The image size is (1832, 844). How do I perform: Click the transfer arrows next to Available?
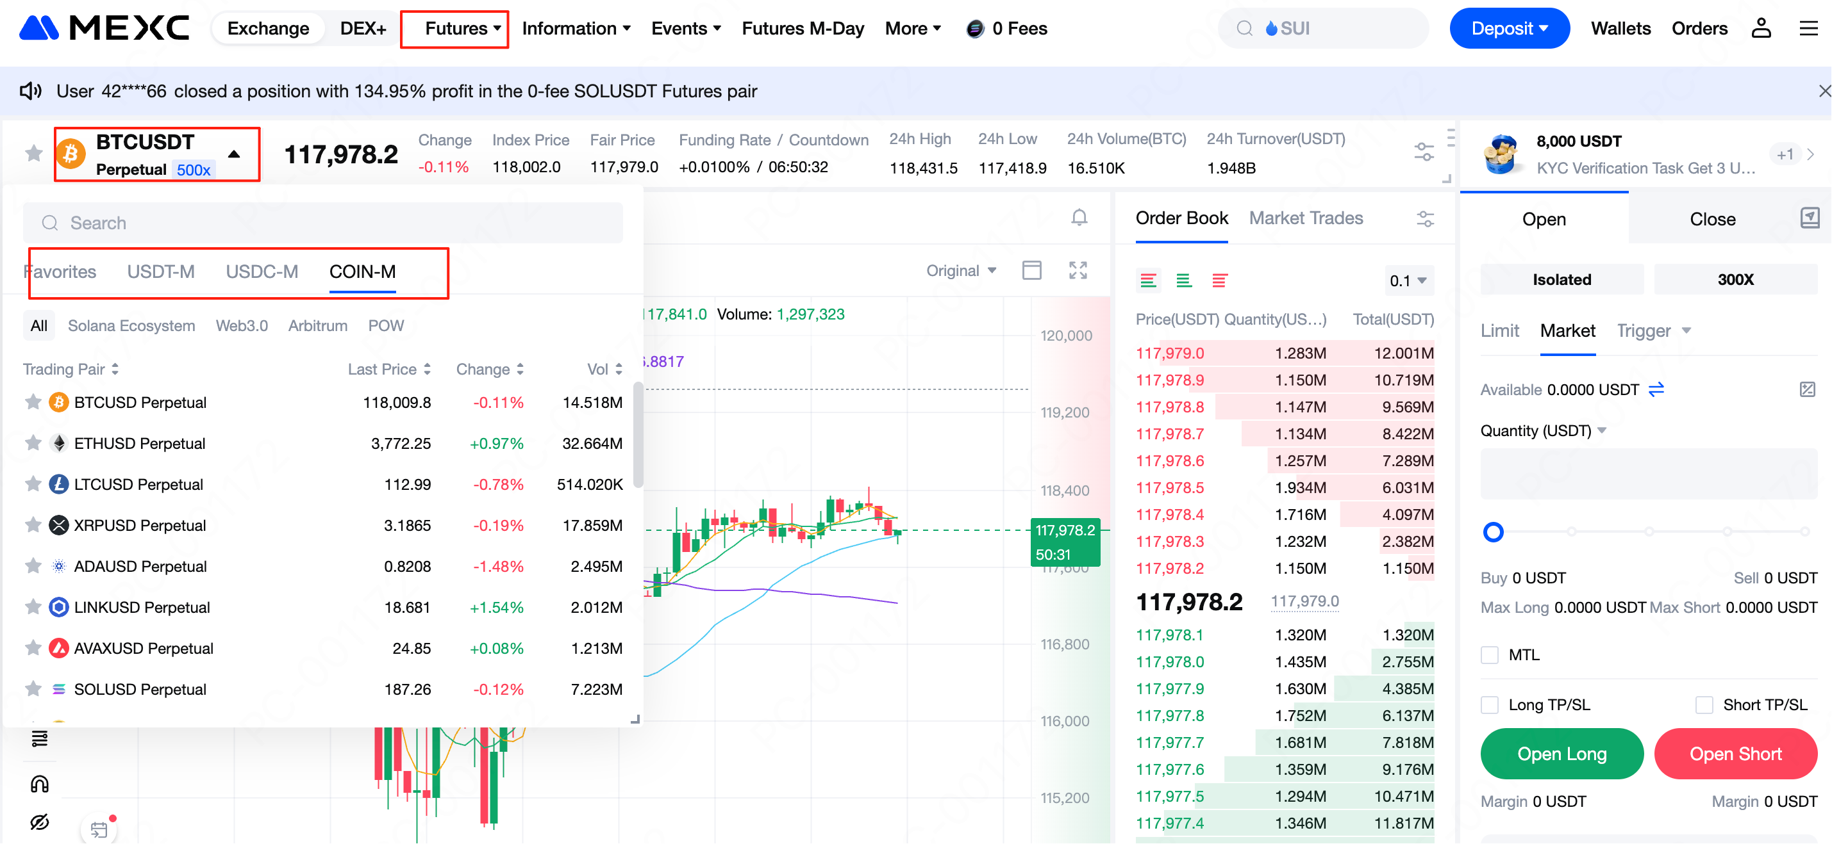click(x=1656, y=389)
